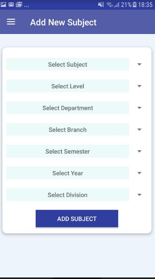The width and height of the screenshot is (155, 279).
Task: Expand the Select Department dropdown arrow
Action: [139, 108]
